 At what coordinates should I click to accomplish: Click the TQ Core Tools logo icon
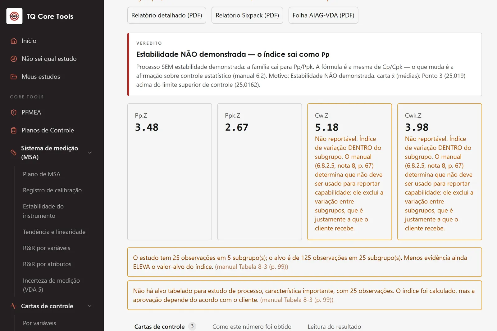coord(14,16)
